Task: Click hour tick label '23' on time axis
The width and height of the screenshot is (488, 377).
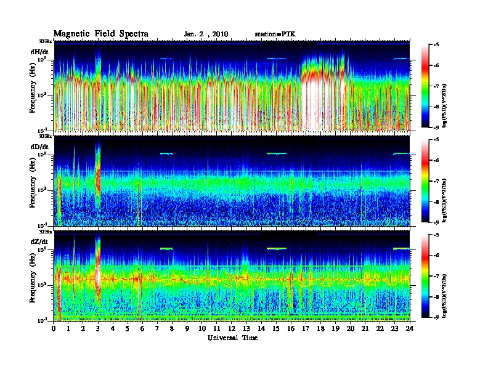Action: [394, 329]
